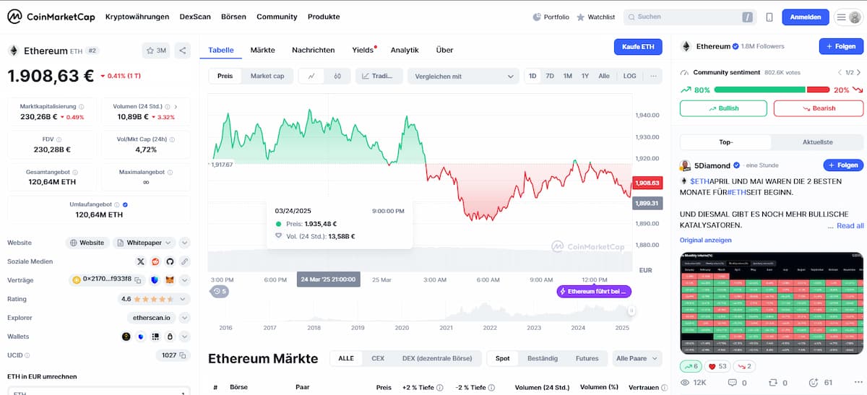Add Ethereum to watchlist with 3M star
Image resolution: width=867 pixels, height=395 pixels.
coord(156,51)
